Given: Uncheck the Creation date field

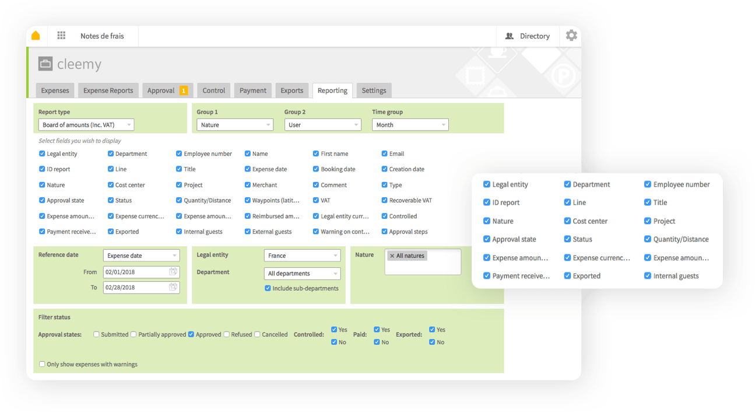Looking at the screenshot, I should click(384, 169).
